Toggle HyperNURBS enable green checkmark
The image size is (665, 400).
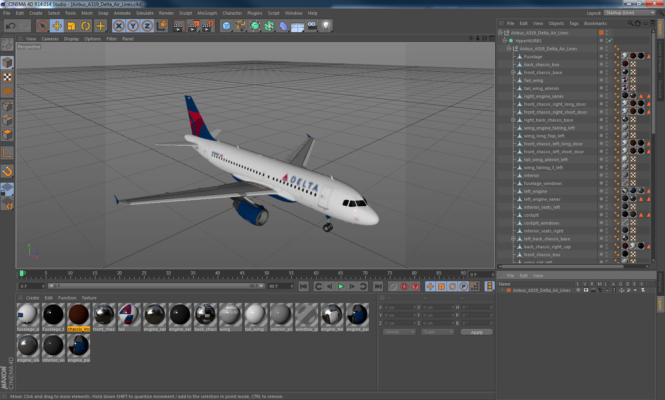point(610,41)
